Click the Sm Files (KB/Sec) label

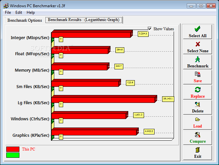coord(33,86)
